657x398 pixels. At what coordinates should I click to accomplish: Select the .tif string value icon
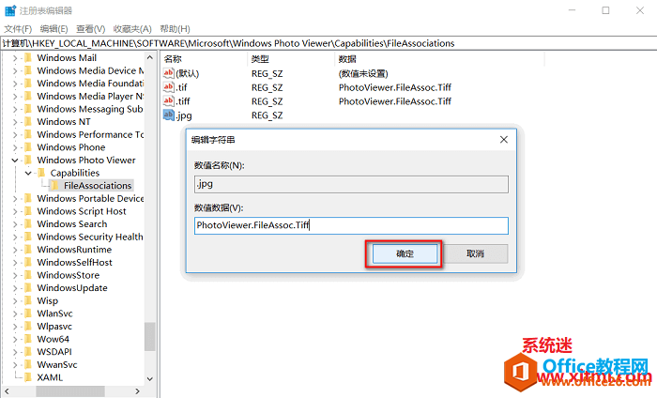pos(168,87)
